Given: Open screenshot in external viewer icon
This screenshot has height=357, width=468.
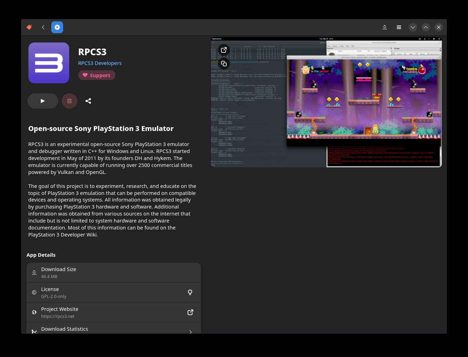Looking at the screenshot, I should click(224, 50).
